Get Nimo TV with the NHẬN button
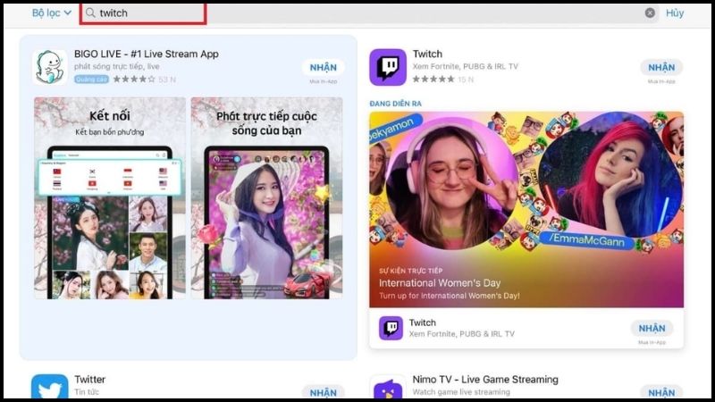 661,392
